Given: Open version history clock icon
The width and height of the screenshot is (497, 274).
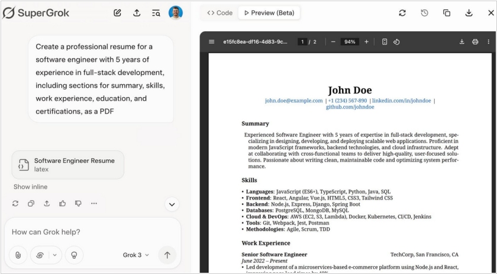Looking at the screenshot, I should (x=424, y=13).
